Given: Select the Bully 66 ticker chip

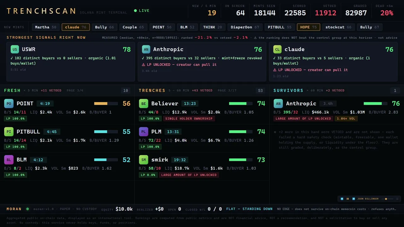Looking at the screenshot, I should 104,27.
